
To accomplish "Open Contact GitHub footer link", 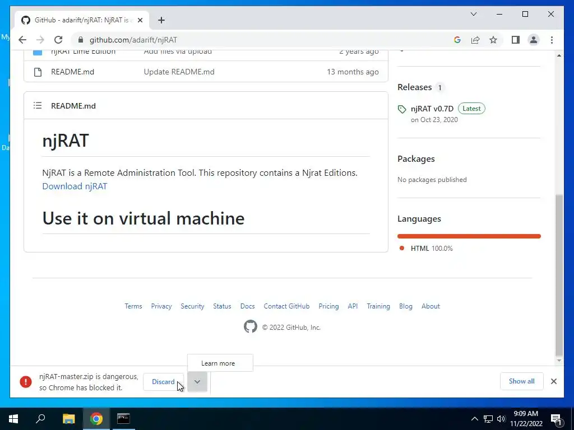I will (286, 306).
